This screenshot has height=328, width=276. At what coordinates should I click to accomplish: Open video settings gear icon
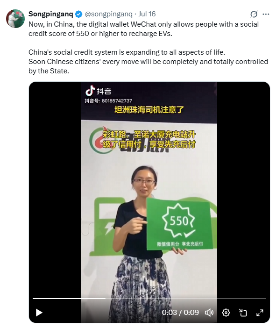pos(226,313)
